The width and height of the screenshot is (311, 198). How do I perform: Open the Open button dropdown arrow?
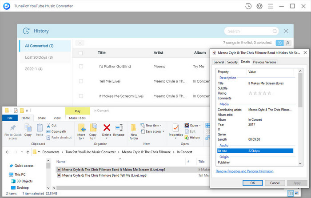point(200,126)
